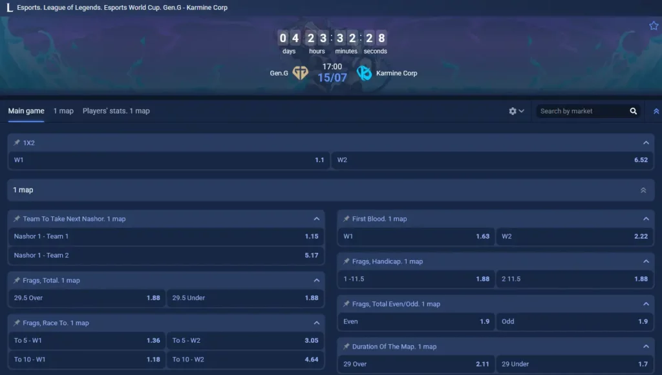662x375 pixels.
Task: Pin the Frags, Total 1 map market
Action: tap(17, 280)
